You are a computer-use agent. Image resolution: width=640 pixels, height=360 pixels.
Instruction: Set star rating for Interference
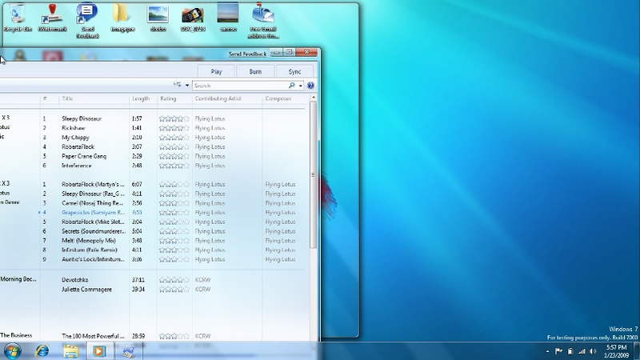tap(174, 166)
